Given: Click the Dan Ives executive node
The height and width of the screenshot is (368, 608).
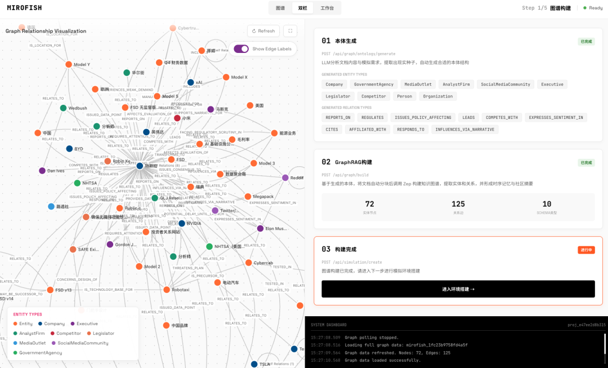Looking at the screenshot, I should point(42,171).
